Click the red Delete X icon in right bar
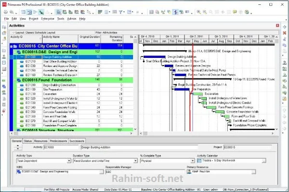Image resolution: width=289 pixels, height=192 pixels. pyautogui.click(x=285, y=33)
